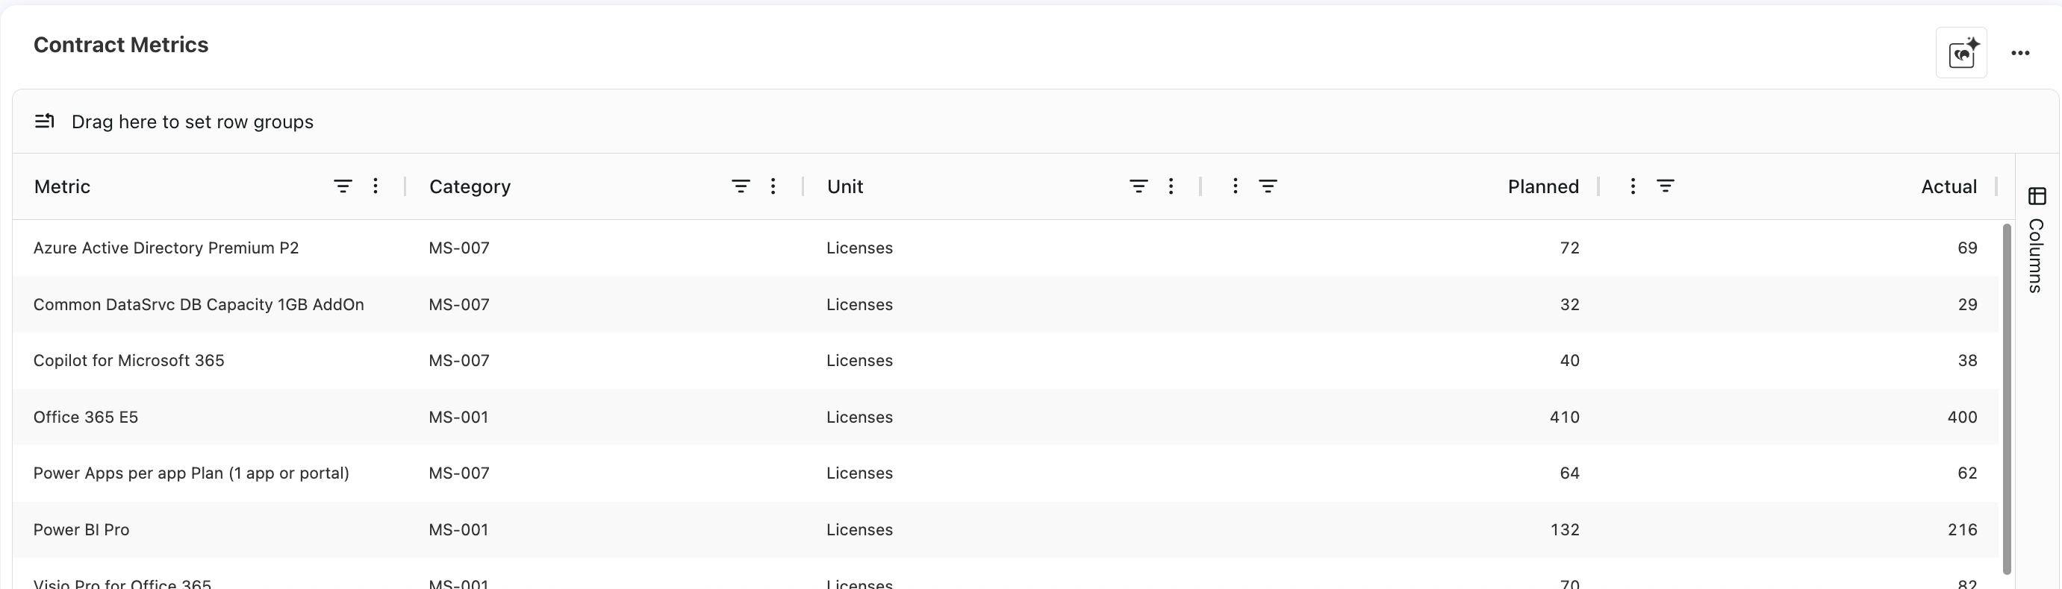
Task: Open the Unit column filter
Action: tap(1139, 186)
